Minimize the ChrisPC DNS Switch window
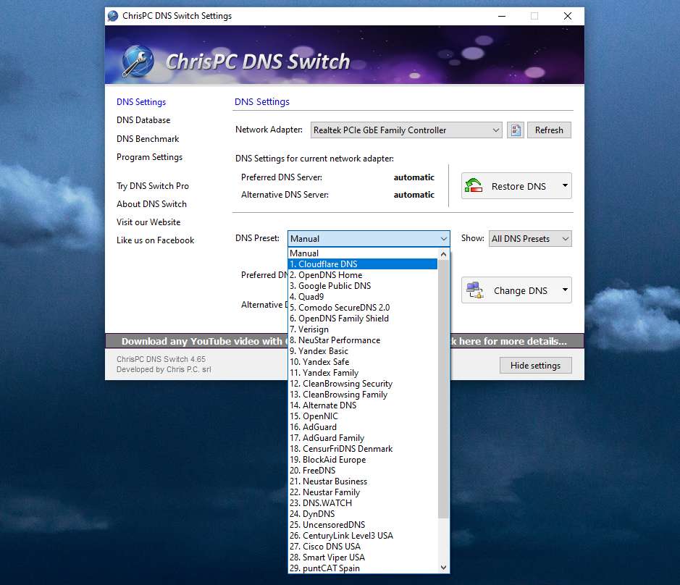680x585 pixels. [x=502, y=16]
